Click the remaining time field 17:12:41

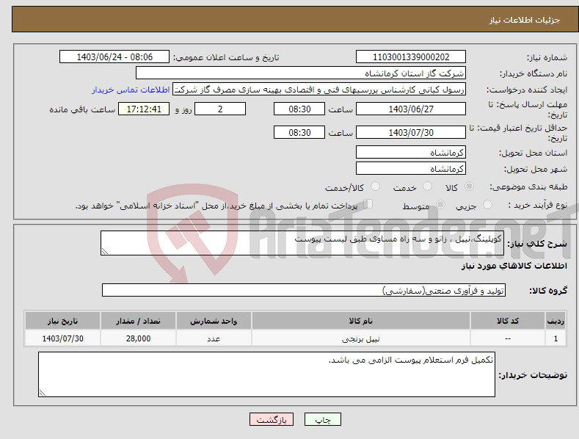point(144,109)
